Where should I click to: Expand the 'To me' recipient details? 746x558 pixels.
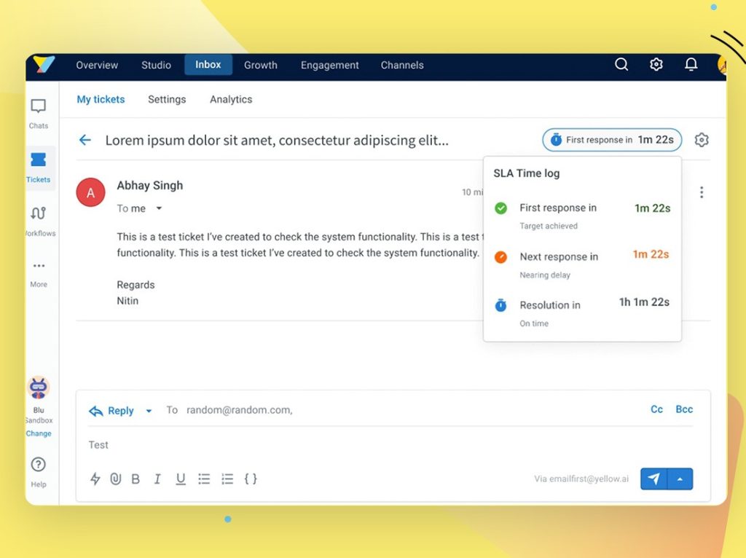click(159, 208)
